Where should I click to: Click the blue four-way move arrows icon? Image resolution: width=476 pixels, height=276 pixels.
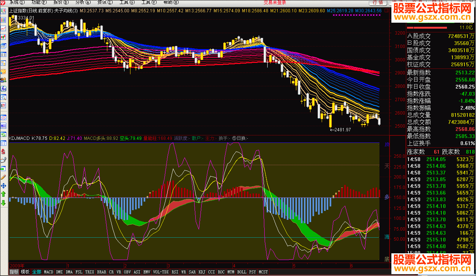click(x=3, y=186)
